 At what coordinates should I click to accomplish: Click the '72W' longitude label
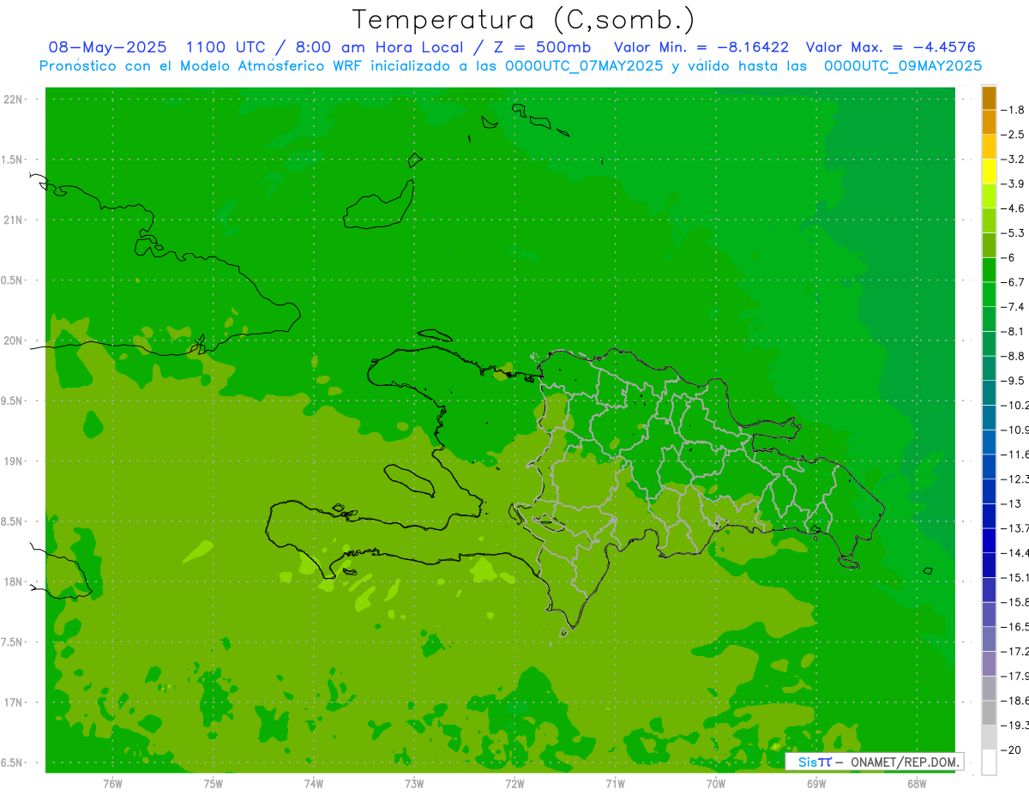tap(514, 783)
